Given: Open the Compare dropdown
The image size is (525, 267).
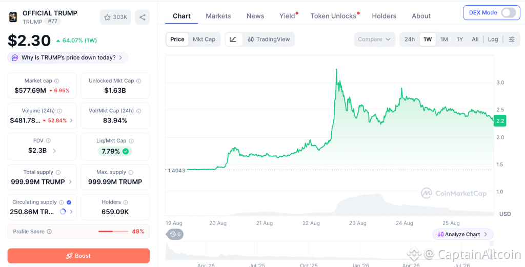Looking at the screenshot, I should (x=375, y=39).
